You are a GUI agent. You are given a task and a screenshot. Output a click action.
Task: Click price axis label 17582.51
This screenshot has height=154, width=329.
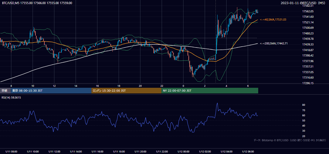308,6
